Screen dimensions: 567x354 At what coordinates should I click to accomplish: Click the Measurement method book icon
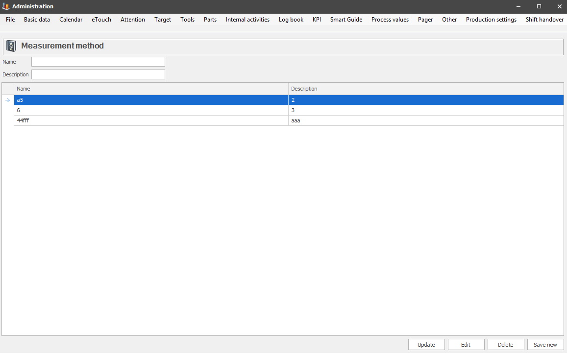click(x=11, y=46)
